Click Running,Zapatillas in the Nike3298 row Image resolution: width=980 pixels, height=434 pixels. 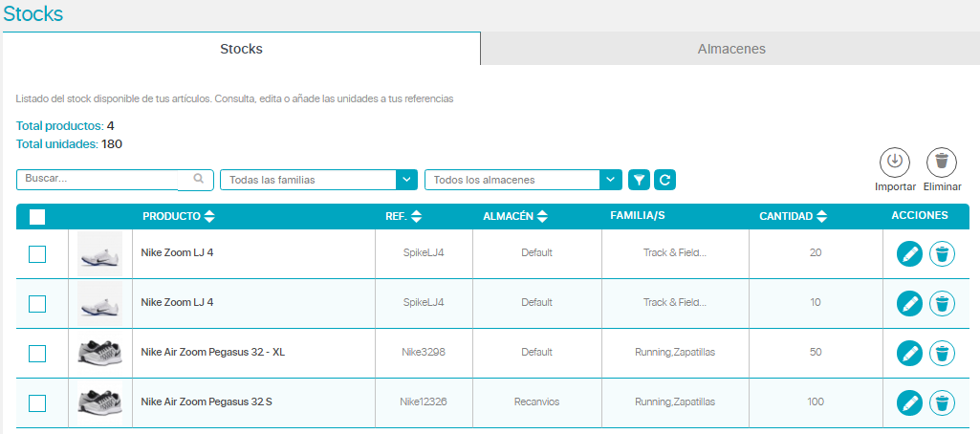tap(675, 352)
